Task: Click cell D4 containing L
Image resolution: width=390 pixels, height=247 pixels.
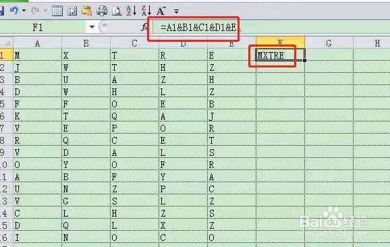Action: click(183, 91)
